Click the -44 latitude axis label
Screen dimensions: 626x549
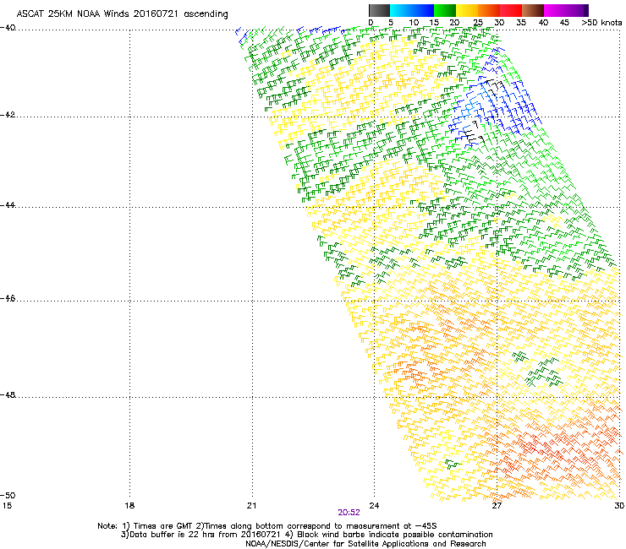[8, 205]
